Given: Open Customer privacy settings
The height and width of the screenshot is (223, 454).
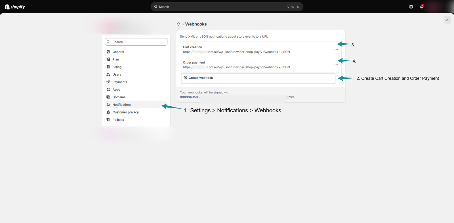Looking at the screenshot, I should pyautogui.click(x=136, y=112).
